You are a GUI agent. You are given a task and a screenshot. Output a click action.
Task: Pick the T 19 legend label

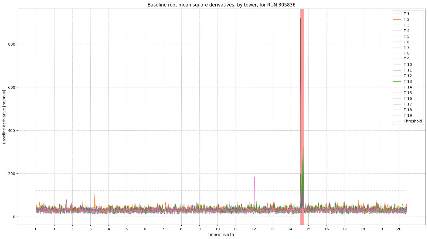point(407,115)
